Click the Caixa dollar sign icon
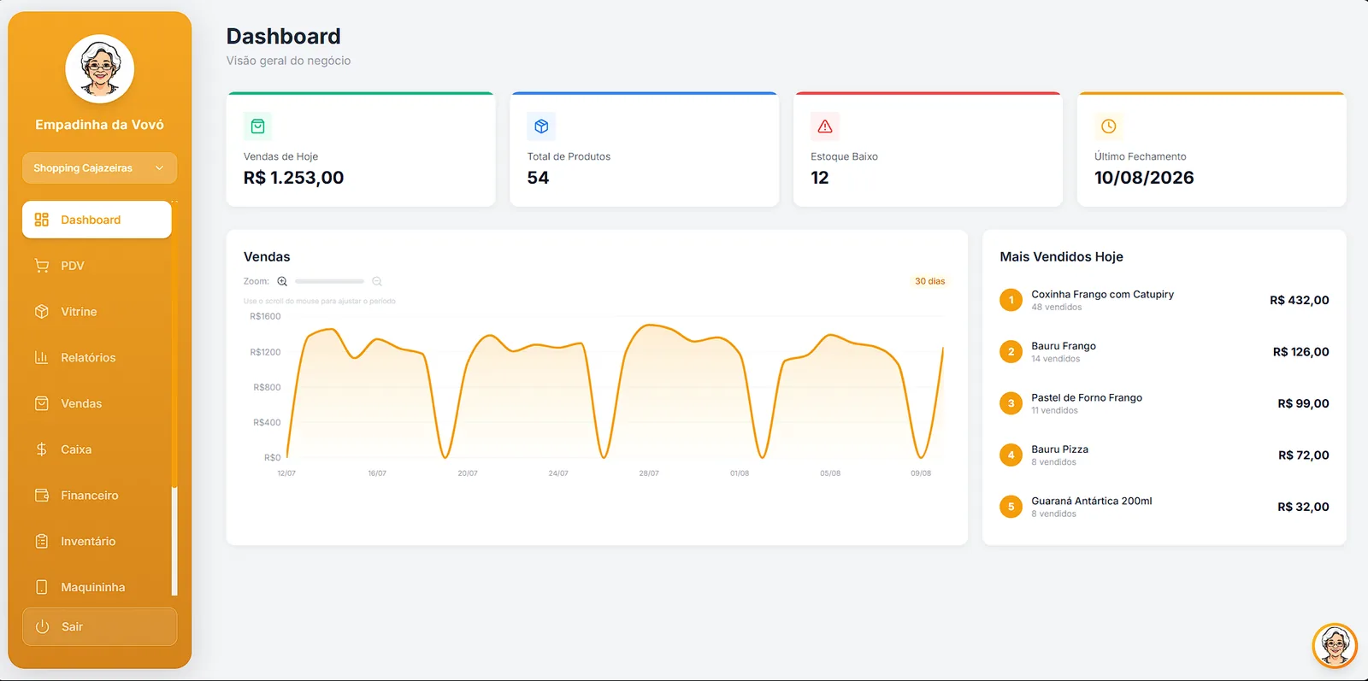The image size is (1368, 681). coord(42,449)
